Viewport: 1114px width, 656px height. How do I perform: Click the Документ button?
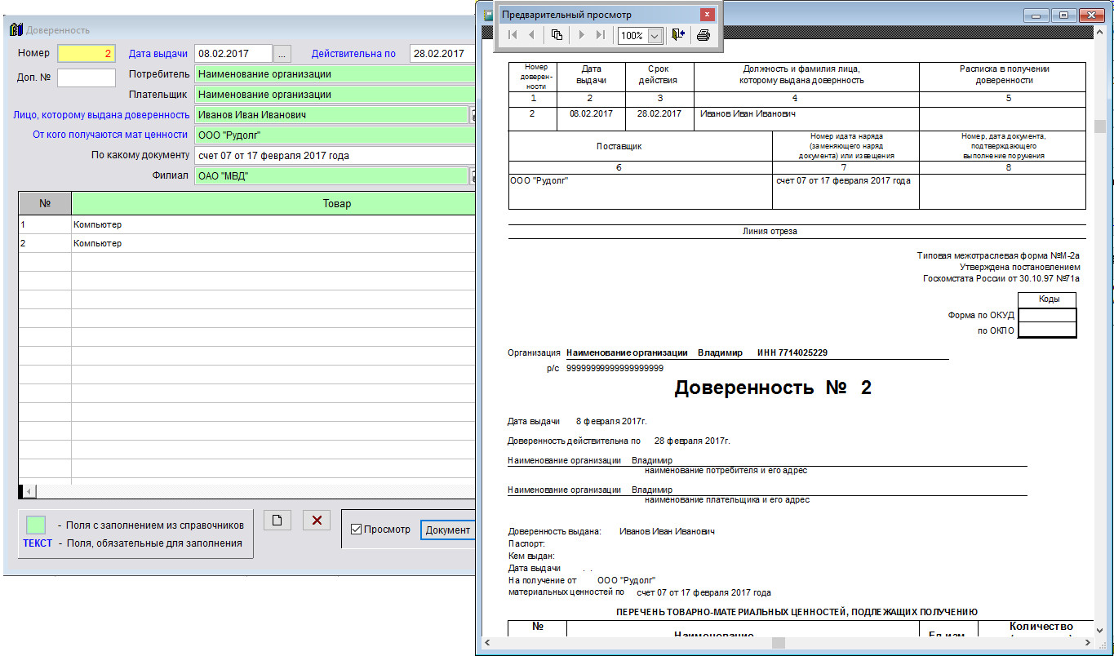click(447, 530)
